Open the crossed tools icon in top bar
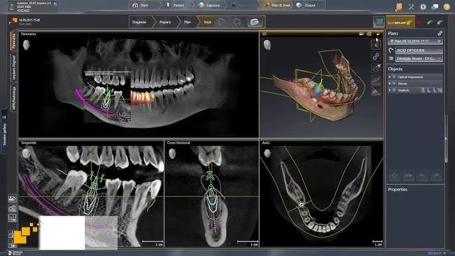 [x=411, y=7]
